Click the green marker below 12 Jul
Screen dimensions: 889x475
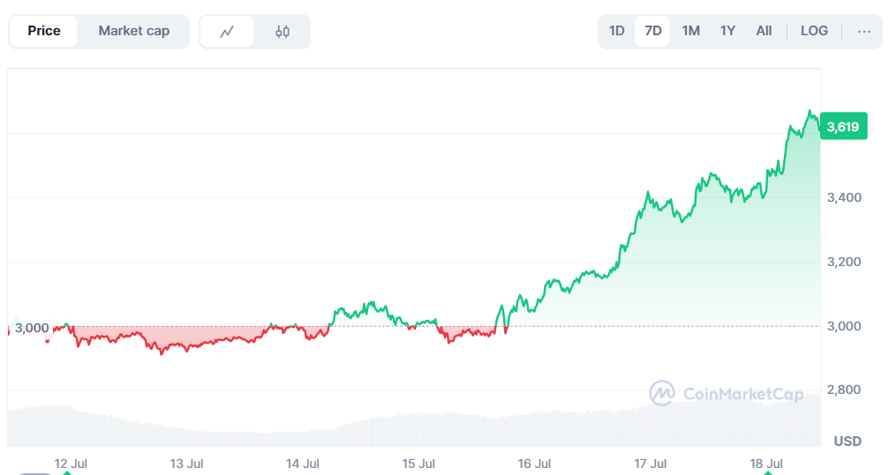(66, 473)
